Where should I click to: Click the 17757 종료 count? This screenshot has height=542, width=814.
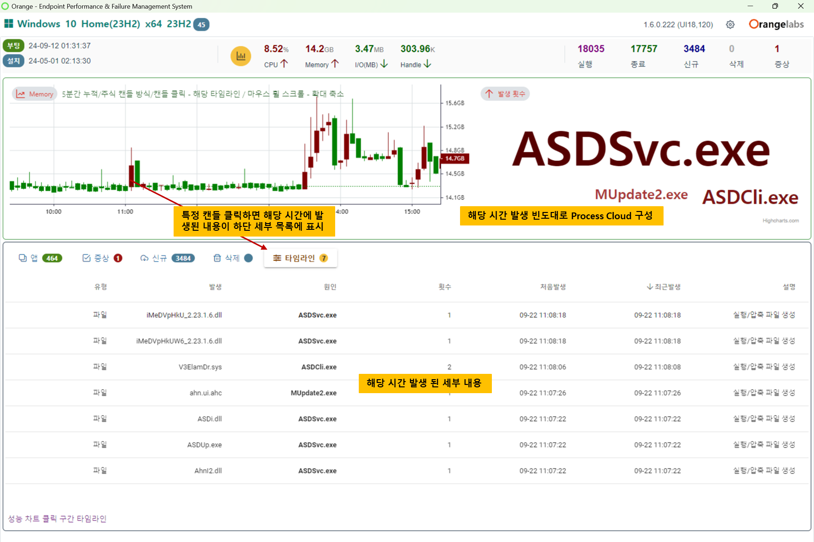644,49
